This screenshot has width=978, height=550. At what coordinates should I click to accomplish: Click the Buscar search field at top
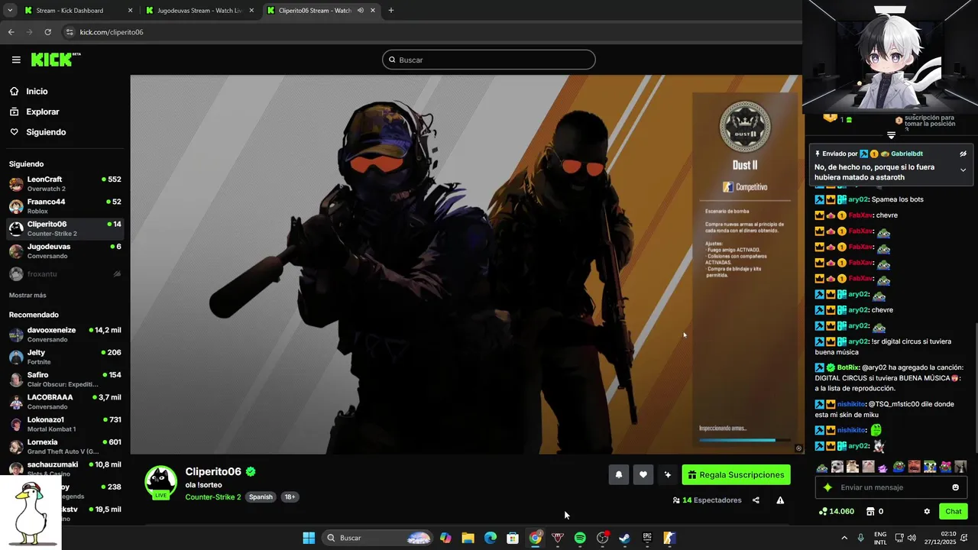(489, 60)
